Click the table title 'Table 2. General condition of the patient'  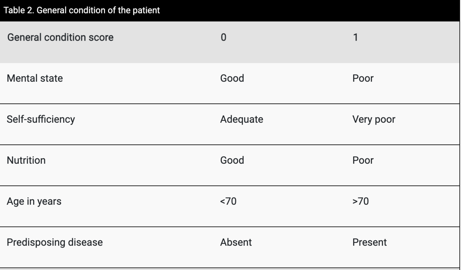83,10
